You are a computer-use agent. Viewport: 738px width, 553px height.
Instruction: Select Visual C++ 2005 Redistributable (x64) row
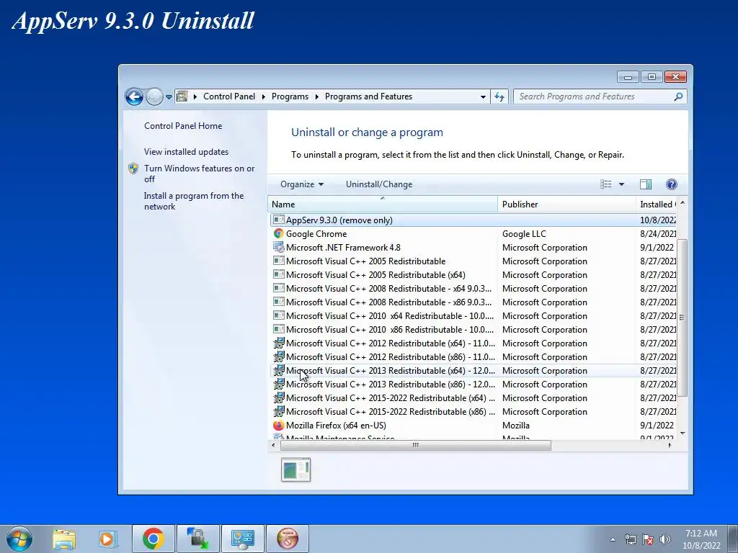point(473,274)
